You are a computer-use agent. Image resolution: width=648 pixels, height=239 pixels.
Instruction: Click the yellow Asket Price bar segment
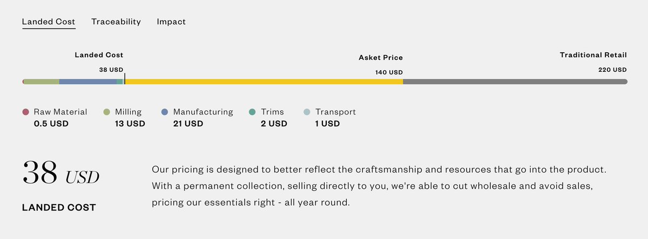click(x=264, y=81)
